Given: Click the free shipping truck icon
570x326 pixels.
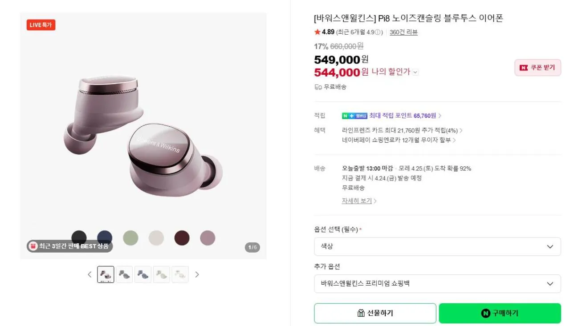Looking at the screenshot, I should coord(318,87).
